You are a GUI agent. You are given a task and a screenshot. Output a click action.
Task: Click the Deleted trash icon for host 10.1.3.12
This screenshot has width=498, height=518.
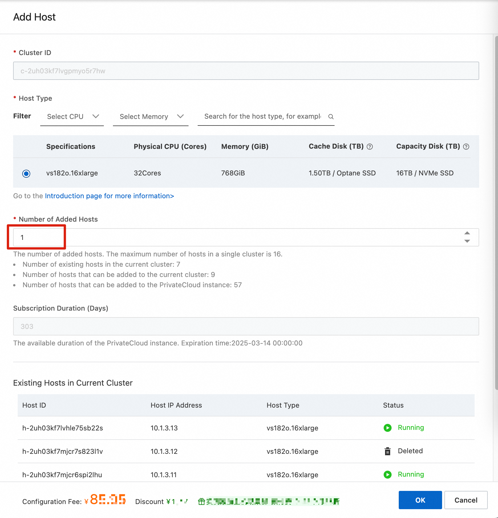click(388, 451)
